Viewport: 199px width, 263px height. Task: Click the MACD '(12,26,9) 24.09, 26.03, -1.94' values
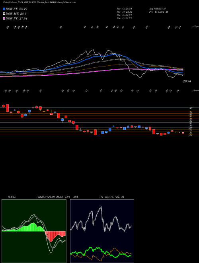coord(53,196)
